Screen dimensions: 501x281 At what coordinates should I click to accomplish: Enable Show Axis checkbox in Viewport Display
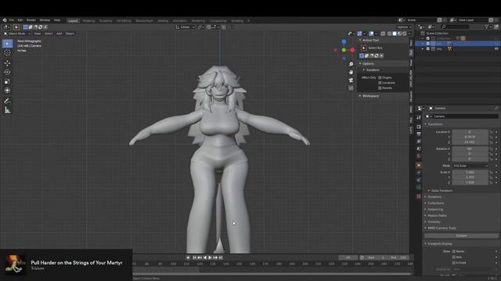point(454,257)
